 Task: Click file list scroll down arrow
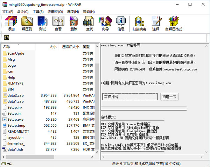[x=97, y=152]
